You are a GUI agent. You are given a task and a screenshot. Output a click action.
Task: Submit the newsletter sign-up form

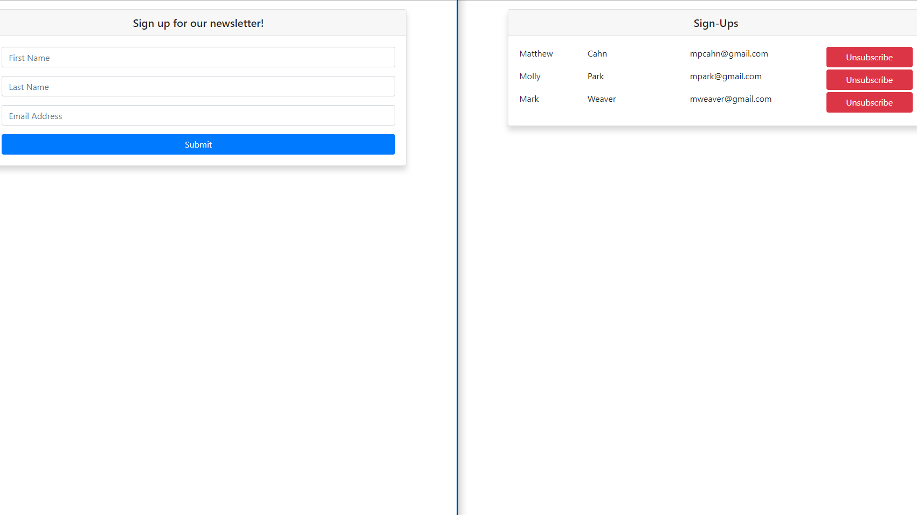198,144
